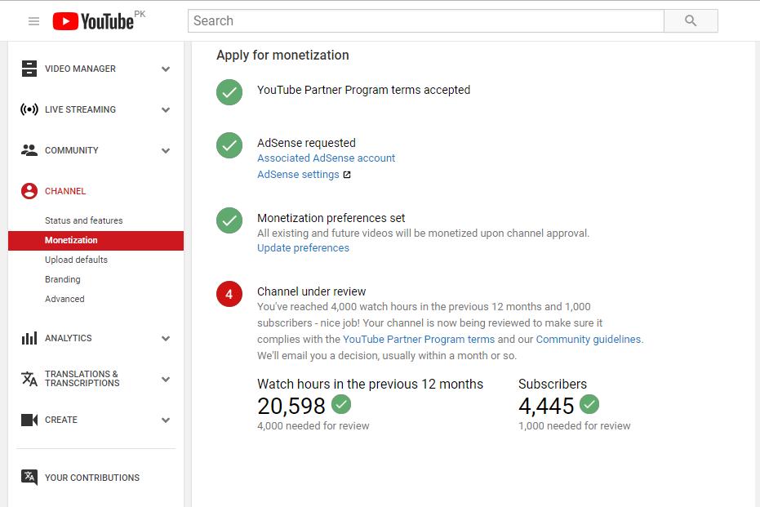Click green check next to 20,598

[x=341, y=404]
